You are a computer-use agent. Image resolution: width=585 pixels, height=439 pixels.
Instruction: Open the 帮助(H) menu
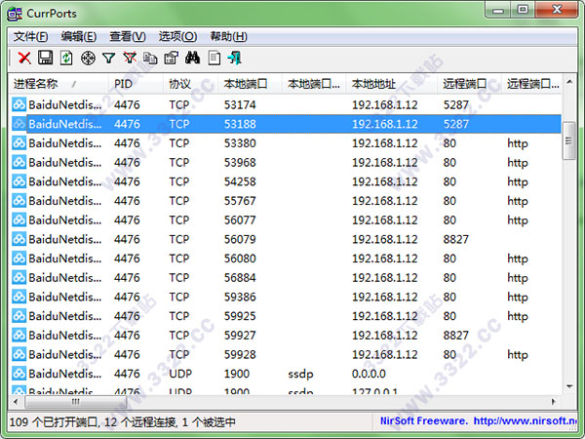click(x=228, y=37)
